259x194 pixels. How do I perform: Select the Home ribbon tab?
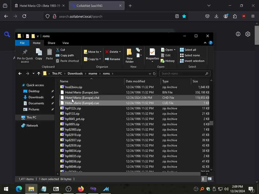point(37,43)
